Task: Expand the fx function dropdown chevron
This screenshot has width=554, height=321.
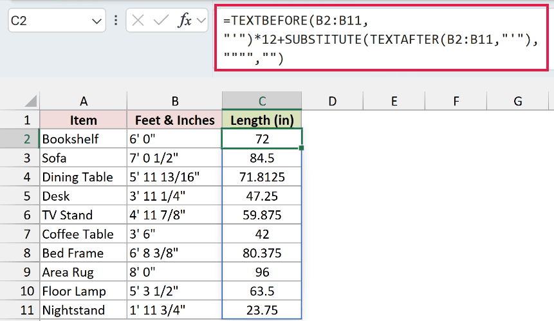Action: point(201,21)
